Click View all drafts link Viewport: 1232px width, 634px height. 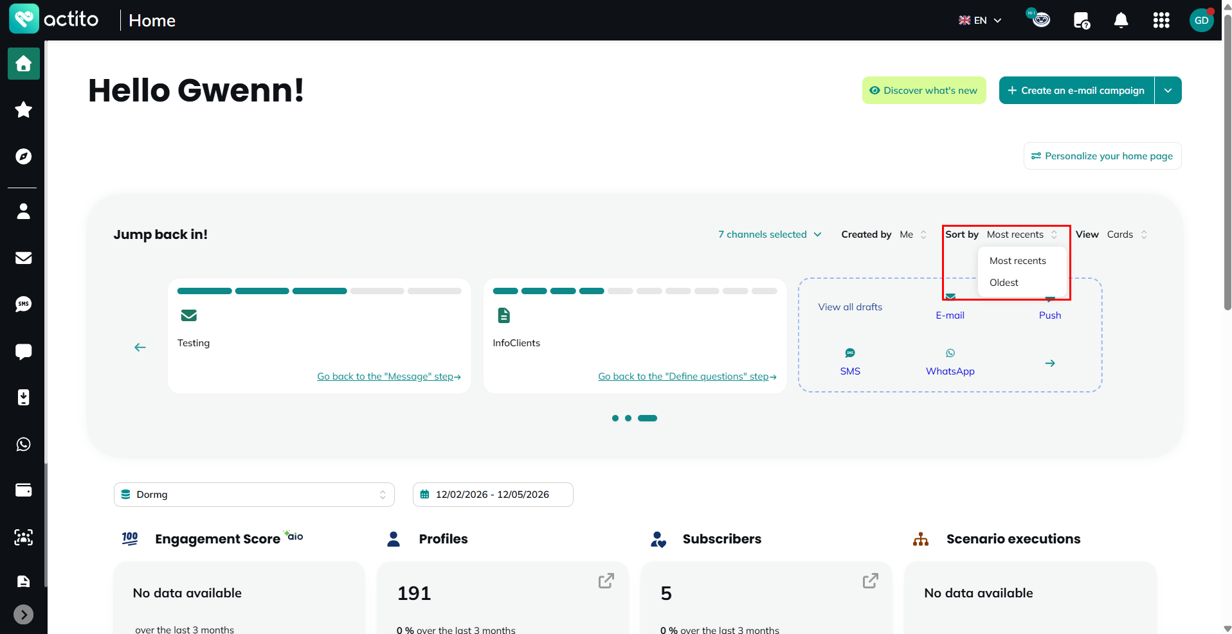[850, 307]
